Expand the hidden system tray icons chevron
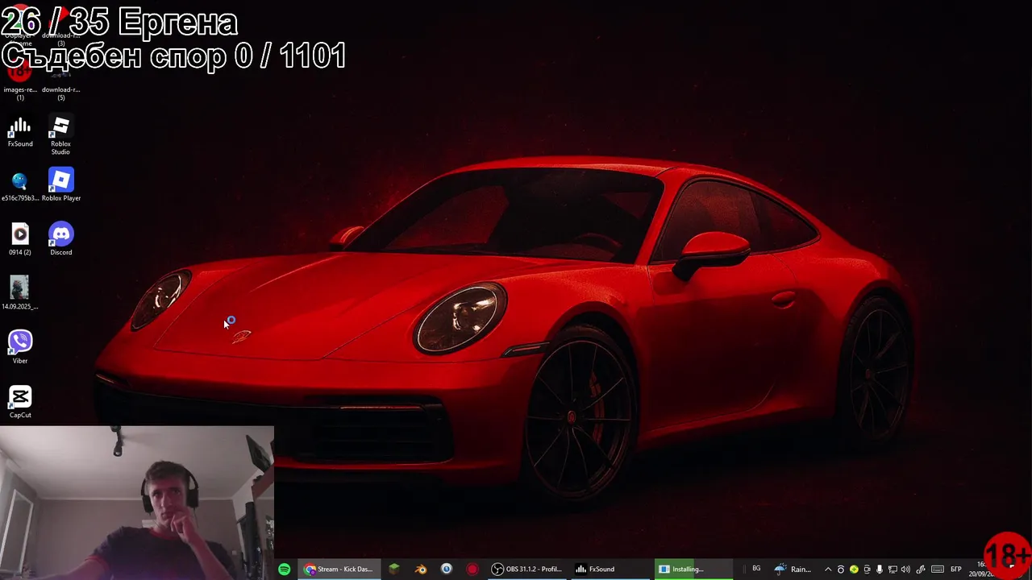This screenshot has width=1032, height=580. tap(828, 570)
